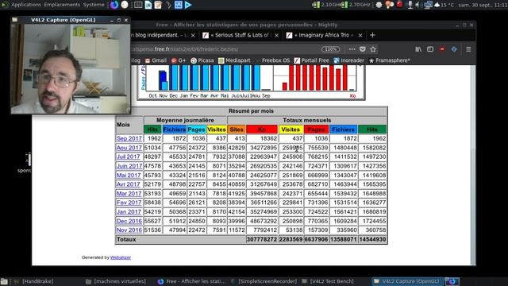The width and height of the screenshot is (508, 286).
Task: Click the blue diamond extension icon
Action: pyautogui.click(x=454, y=49)
